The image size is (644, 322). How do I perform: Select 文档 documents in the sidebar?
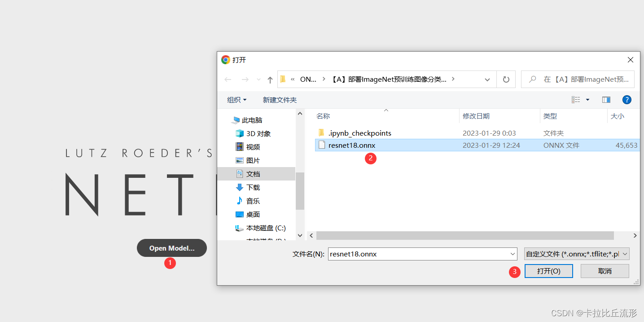[x=256, y=174]
